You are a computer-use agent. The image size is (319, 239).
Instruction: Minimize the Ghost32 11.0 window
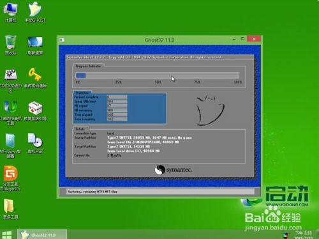click(234, 39)
